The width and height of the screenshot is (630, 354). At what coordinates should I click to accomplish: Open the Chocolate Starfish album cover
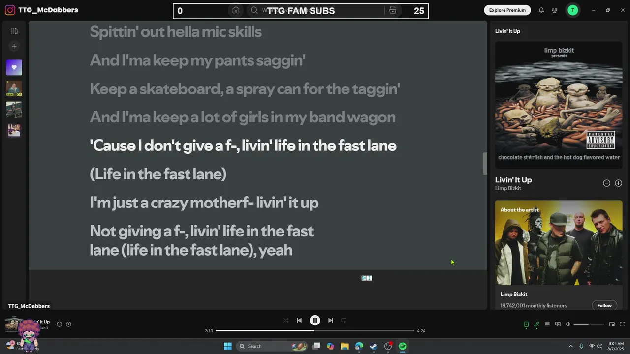click(559, 105)
